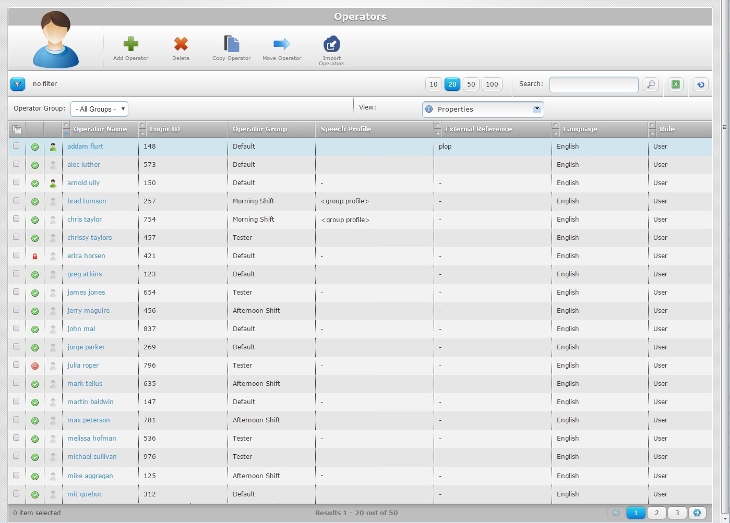Viewport: 730px width, 523px height.
Task: Click the user avatar icon for addam flurt
Action: tap(53, 147)
